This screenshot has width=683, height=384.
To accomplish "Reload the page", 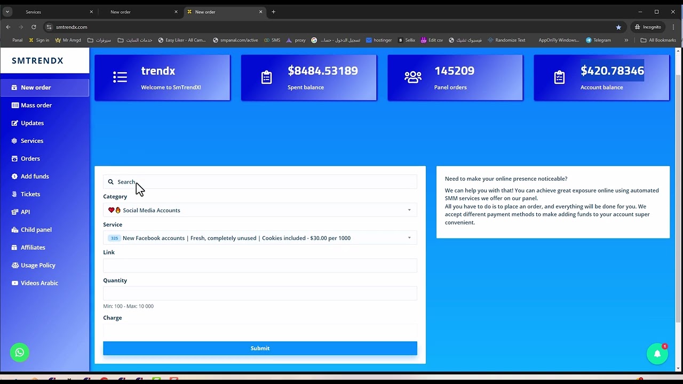I will click(34, 27).
